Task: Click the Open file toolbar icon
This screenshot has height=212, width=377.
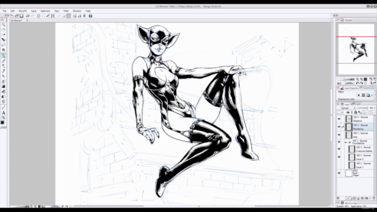Action: (16, 16)
